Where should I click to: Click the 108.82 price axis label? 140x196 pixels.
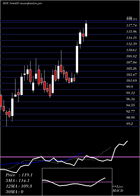132,56
